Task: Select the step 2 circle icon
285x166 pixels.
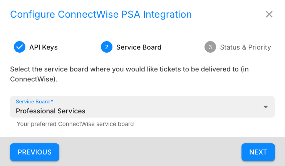Action: [x=106, y=47]
